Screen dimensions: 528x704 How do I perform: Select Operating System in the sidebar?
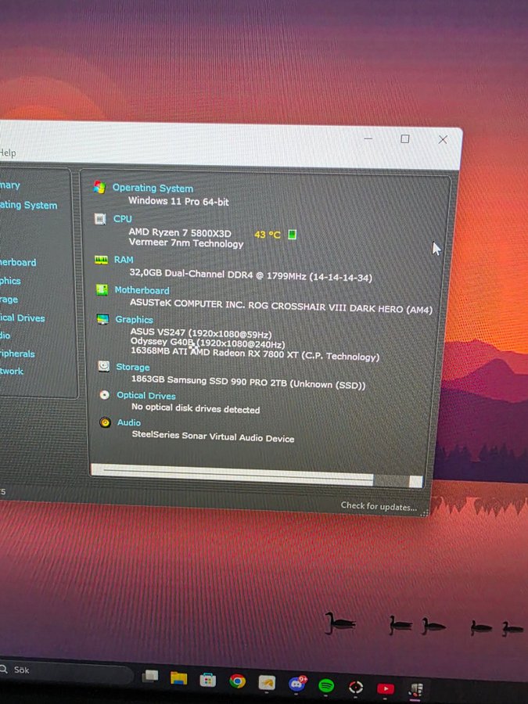coord(29,205)
